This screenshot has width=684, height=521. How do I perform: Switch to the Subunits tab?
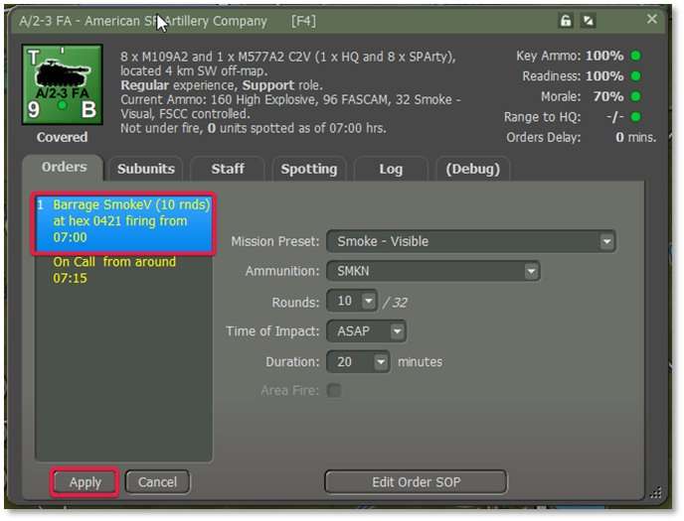(x=145, y=169)
